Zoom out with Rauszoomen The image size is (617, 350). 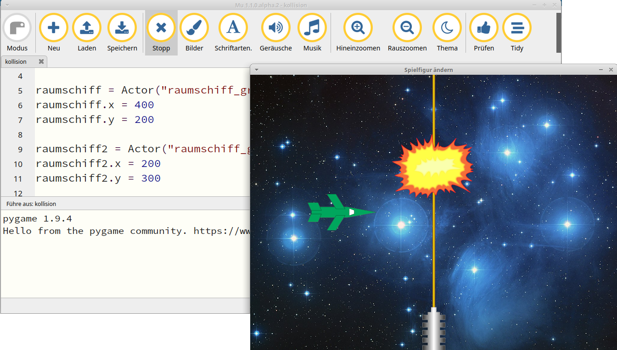pos(407,28)
